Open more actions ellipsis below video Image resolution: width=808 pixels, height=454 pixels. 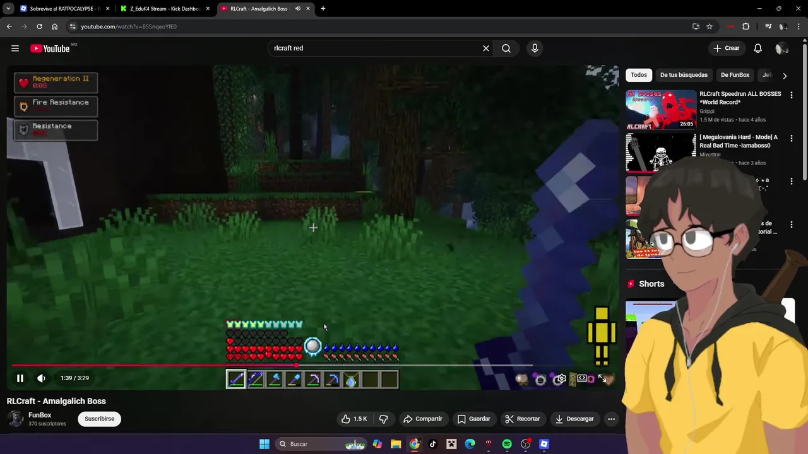pyautogui.click(x=611, y=419)
